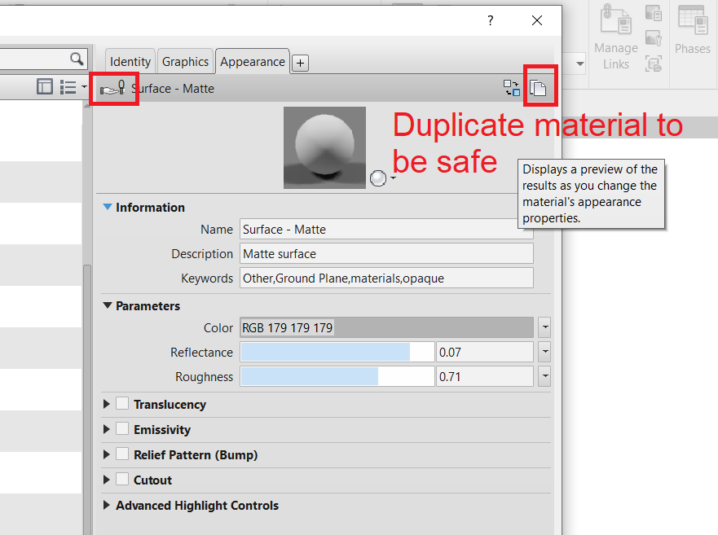
Task: Click the show/hide library panel icon
Action: tap(44, 86)
